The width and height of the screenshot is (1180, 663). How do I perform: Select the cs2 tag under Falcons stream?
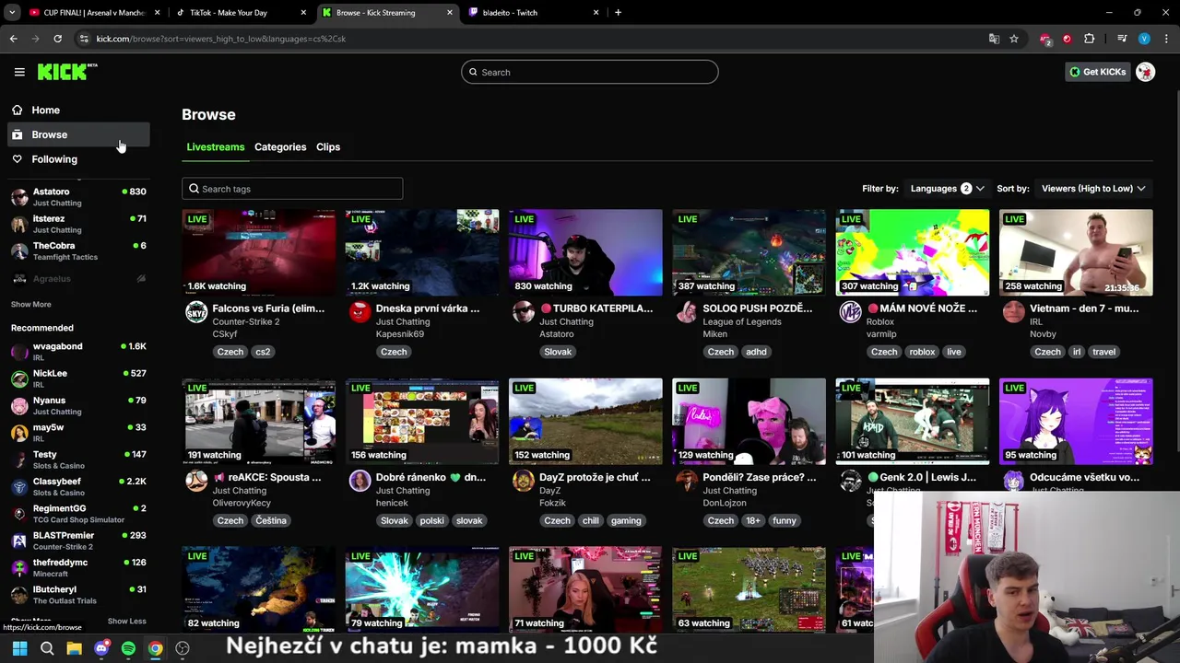click(x=263, y=352)
